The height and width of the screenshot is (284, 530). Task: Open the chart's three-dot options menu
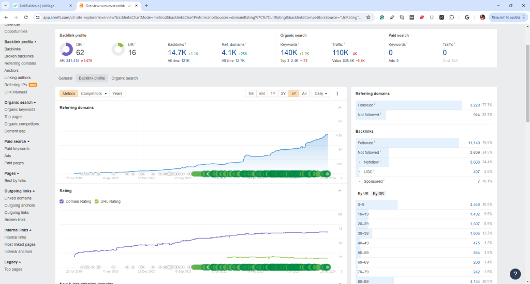(337, 93)
